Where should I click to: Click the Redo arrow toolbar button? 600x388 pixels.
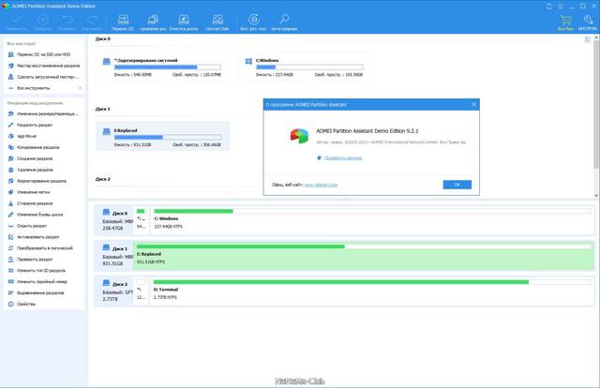tap(92, 22)
